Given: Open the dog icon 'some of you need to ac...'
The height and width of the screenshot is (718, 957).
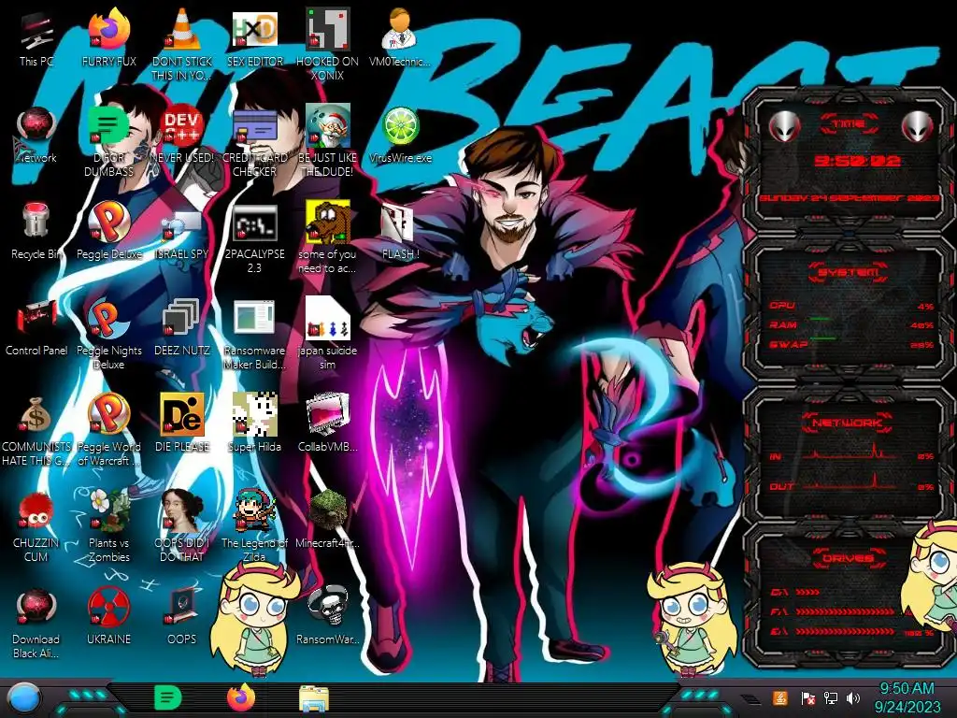Looking at the screenshot, I should point(327,238).
